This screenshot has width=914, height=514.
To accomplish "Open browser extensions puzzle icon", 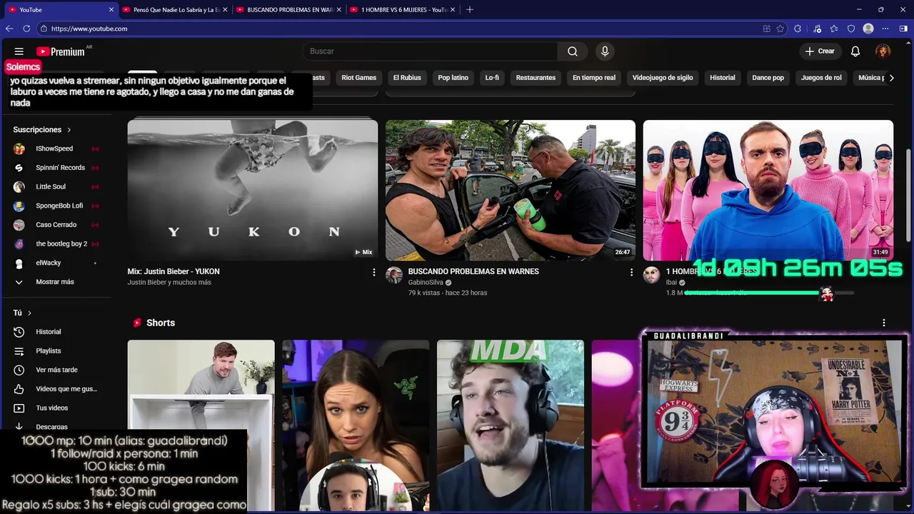I will (798, 29).
